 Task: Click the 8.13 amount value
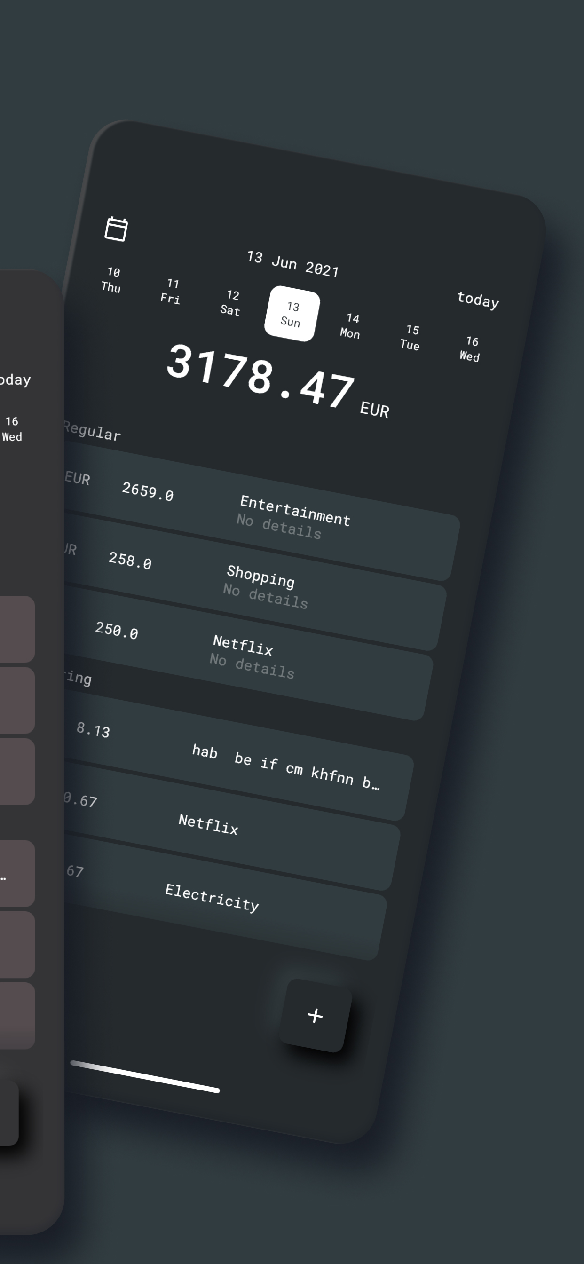click(93, 730)
